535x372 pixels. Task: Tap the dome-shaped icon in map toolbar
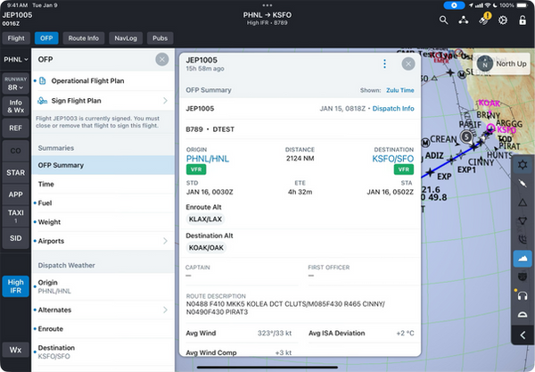pos(523,314)
